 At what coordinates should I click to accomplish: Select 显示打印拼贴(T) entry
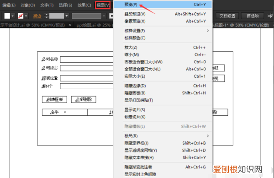[x=163, y=100]
